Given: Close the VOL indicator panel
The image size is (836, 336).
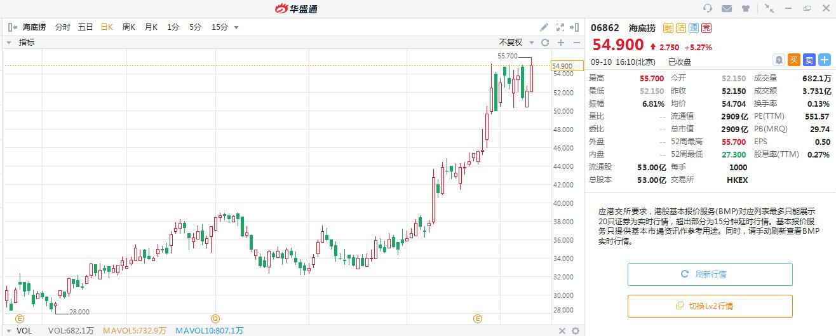Looking at the screenshot, I should (562, 331).
